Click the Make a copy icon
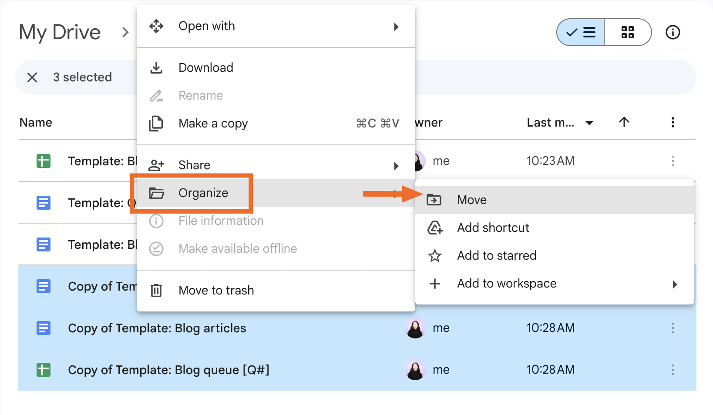Viewport: 713px width, 415px height. click(156, 123)
